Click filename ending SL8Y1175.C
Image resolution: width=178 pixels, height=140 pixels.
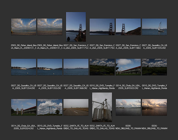[x=76, y=47]
